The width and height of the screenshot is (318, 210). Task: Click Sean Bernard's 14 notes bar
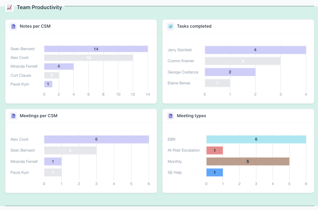tap(96, 49)
